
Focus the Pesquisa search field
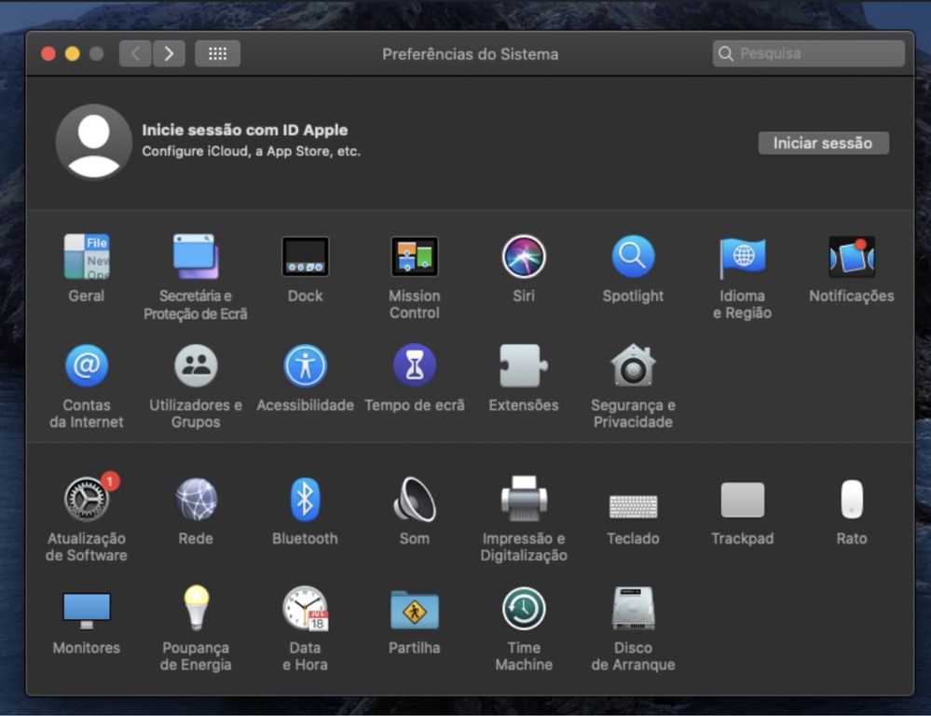[x=809, y=53]
